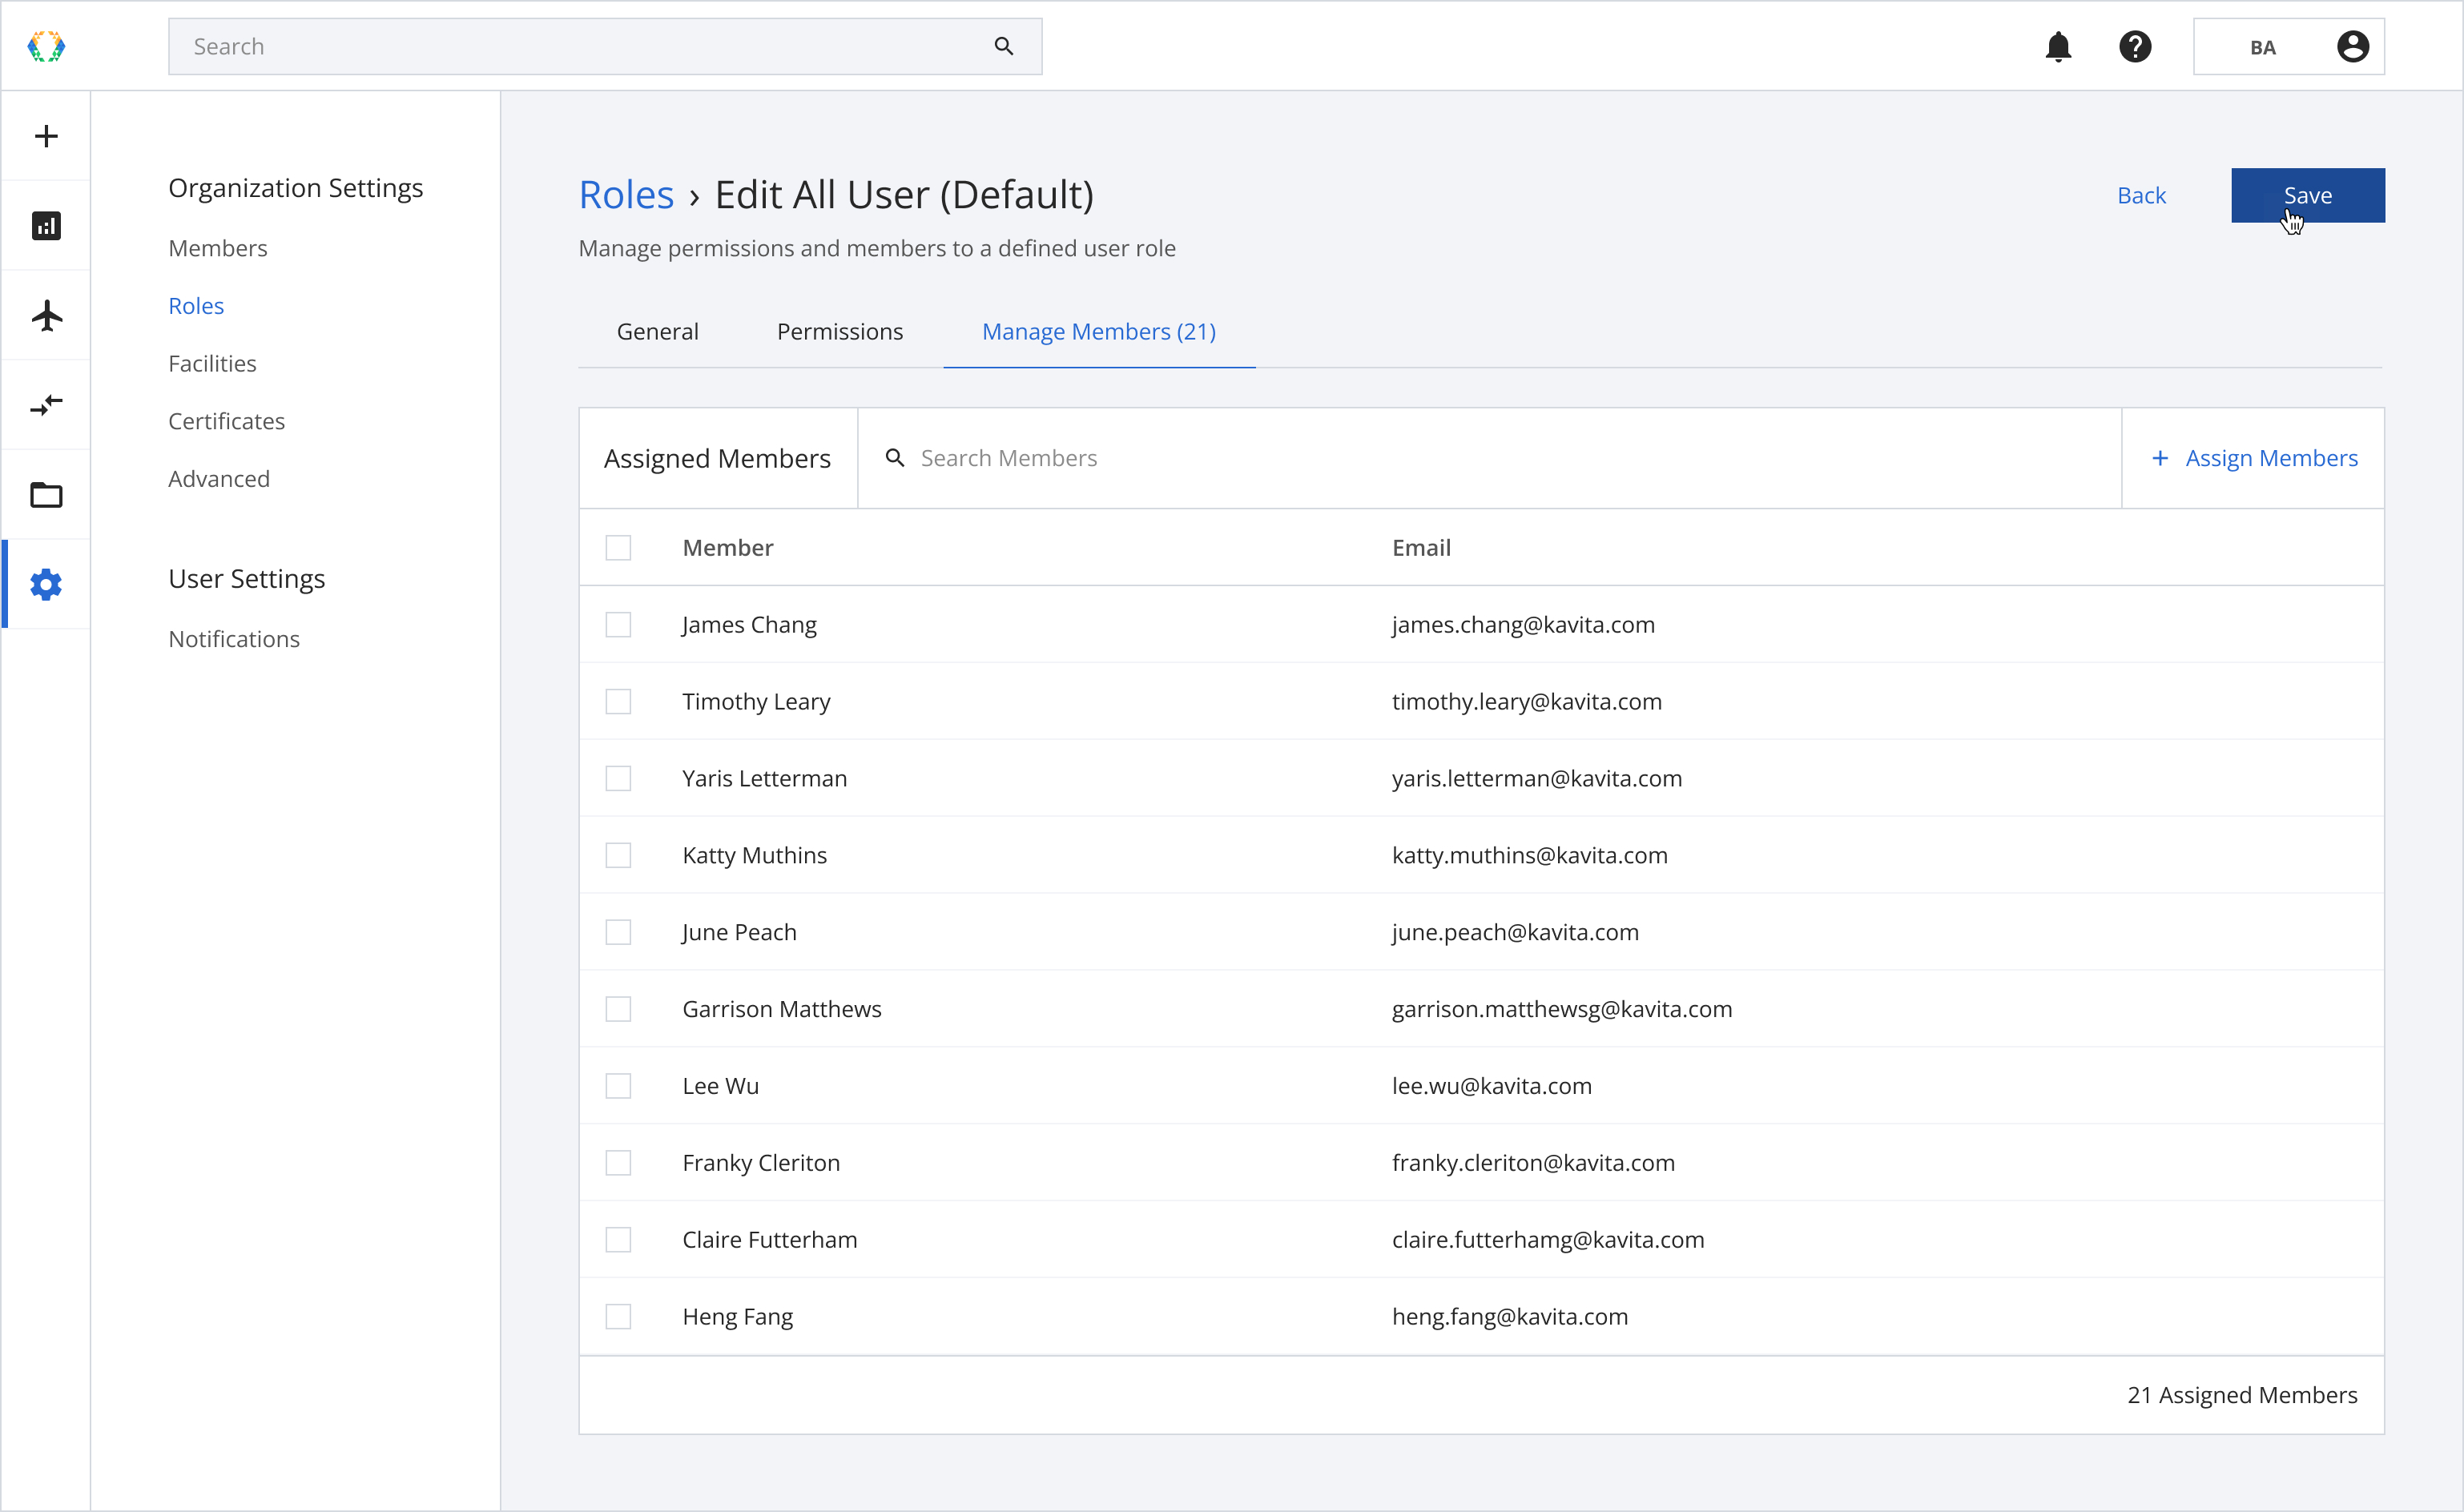
Task: Check the box for Heng Fang
Action: (x=618, y=1317)
